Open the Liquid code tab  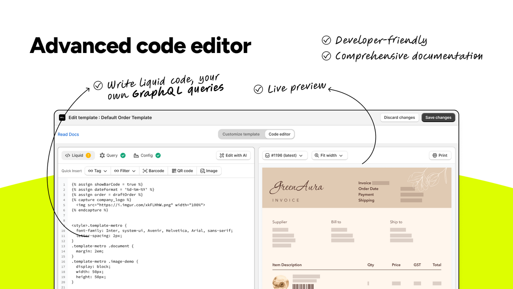point(78,155)
